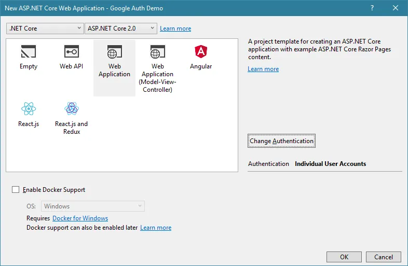Confirm with the OK button
Screen dimensions: 408x266
344,257
